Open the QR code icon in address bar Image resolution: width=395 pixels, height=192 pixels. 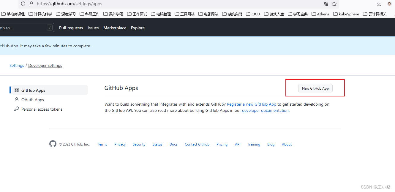(326, 4)
